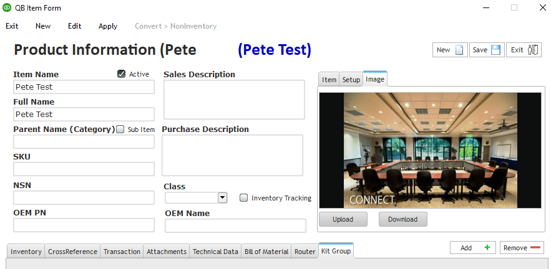Click the green plus Add button
The image size is (551, 269).
[x=473, y=248]
